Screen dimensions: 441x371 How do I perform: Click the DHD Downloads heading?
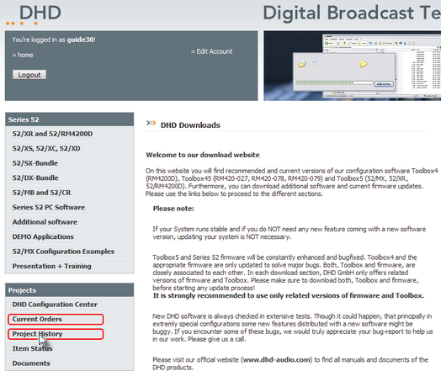(190, 125)
